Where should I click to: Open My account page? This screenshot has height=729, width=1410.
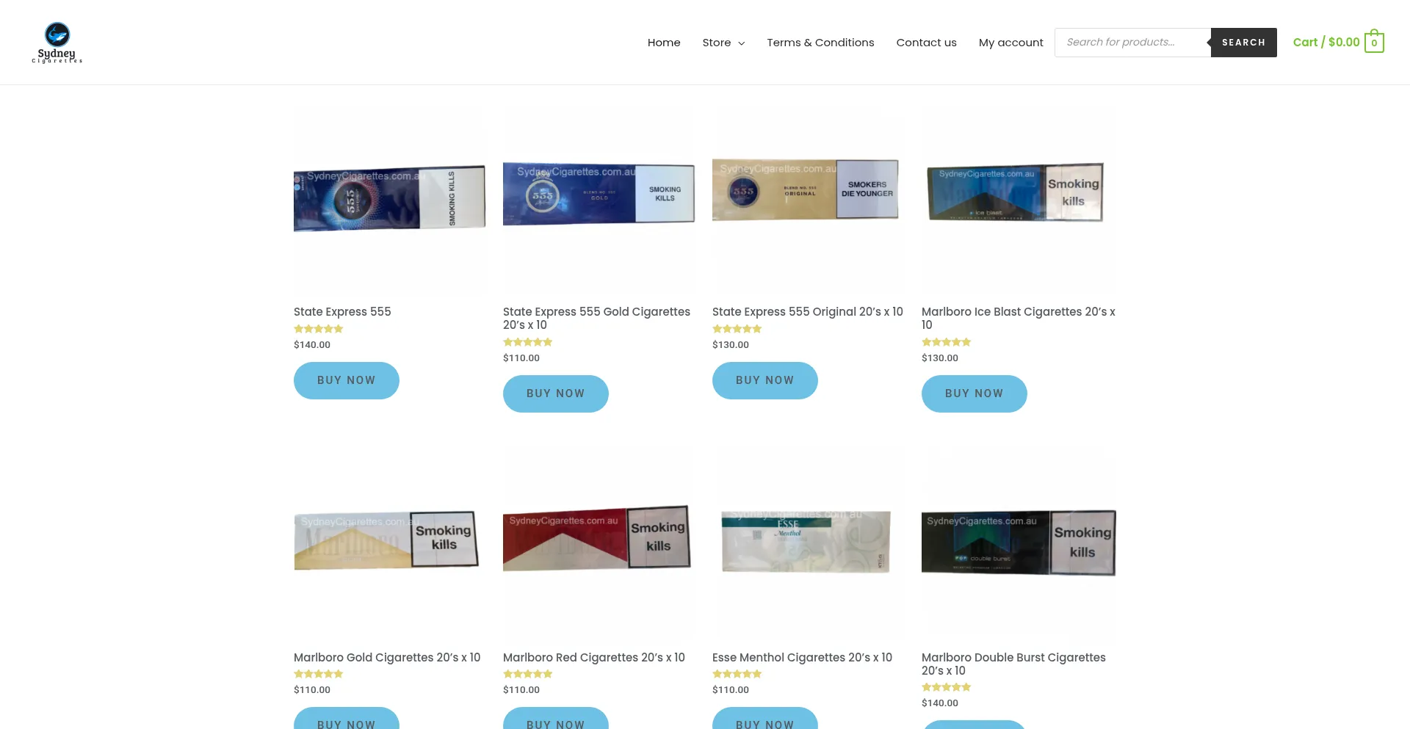click(1010, 43)
